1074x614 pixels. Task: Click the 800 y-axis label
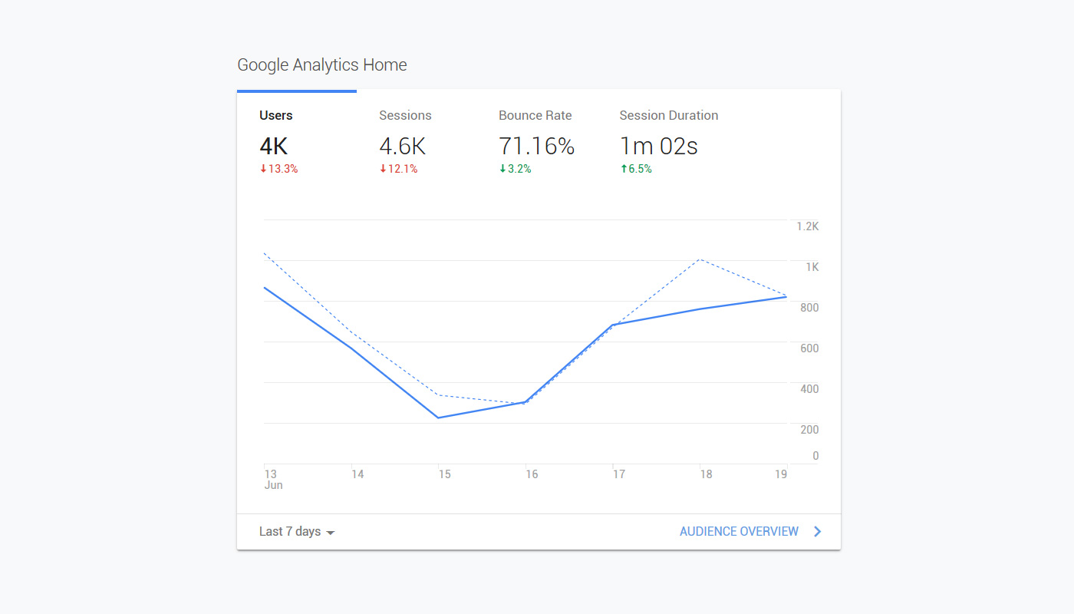coord(809,308)
